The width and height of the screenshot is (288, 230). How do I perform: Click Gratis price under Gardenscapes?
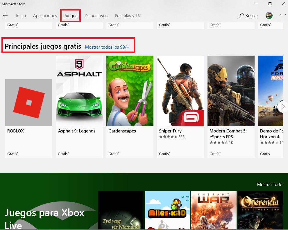[x=114, y=154]
